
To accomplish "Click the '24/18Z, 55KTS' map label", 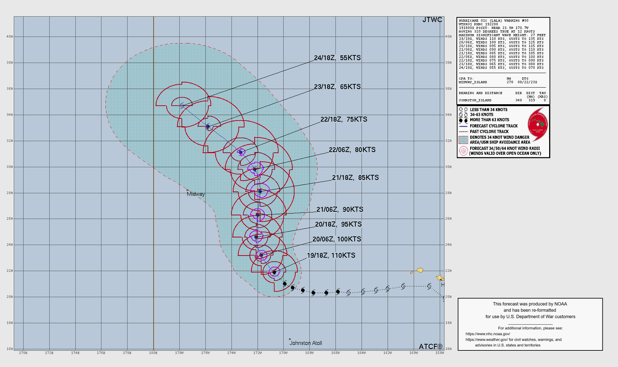I will (337, 58).
